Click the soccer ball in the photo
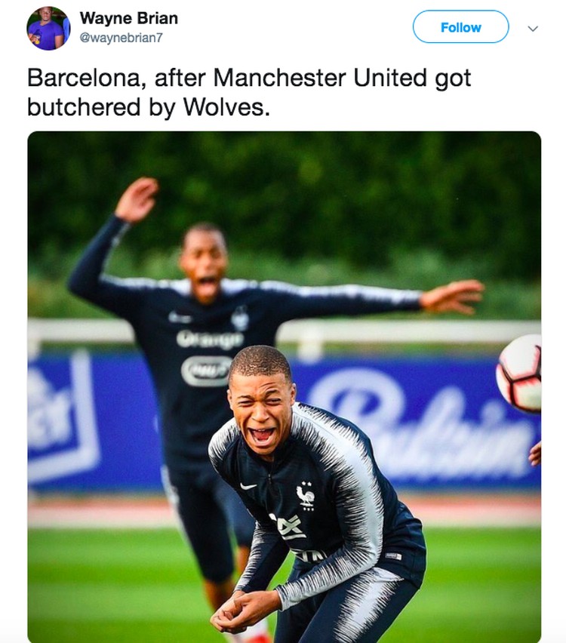The height and width of the screenshot is (643, 566). [x=519, y=373]
